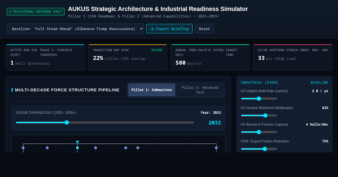Click the last timeline marker dot
The height and width of the screenshot is (177, 338).
point(216,148)
